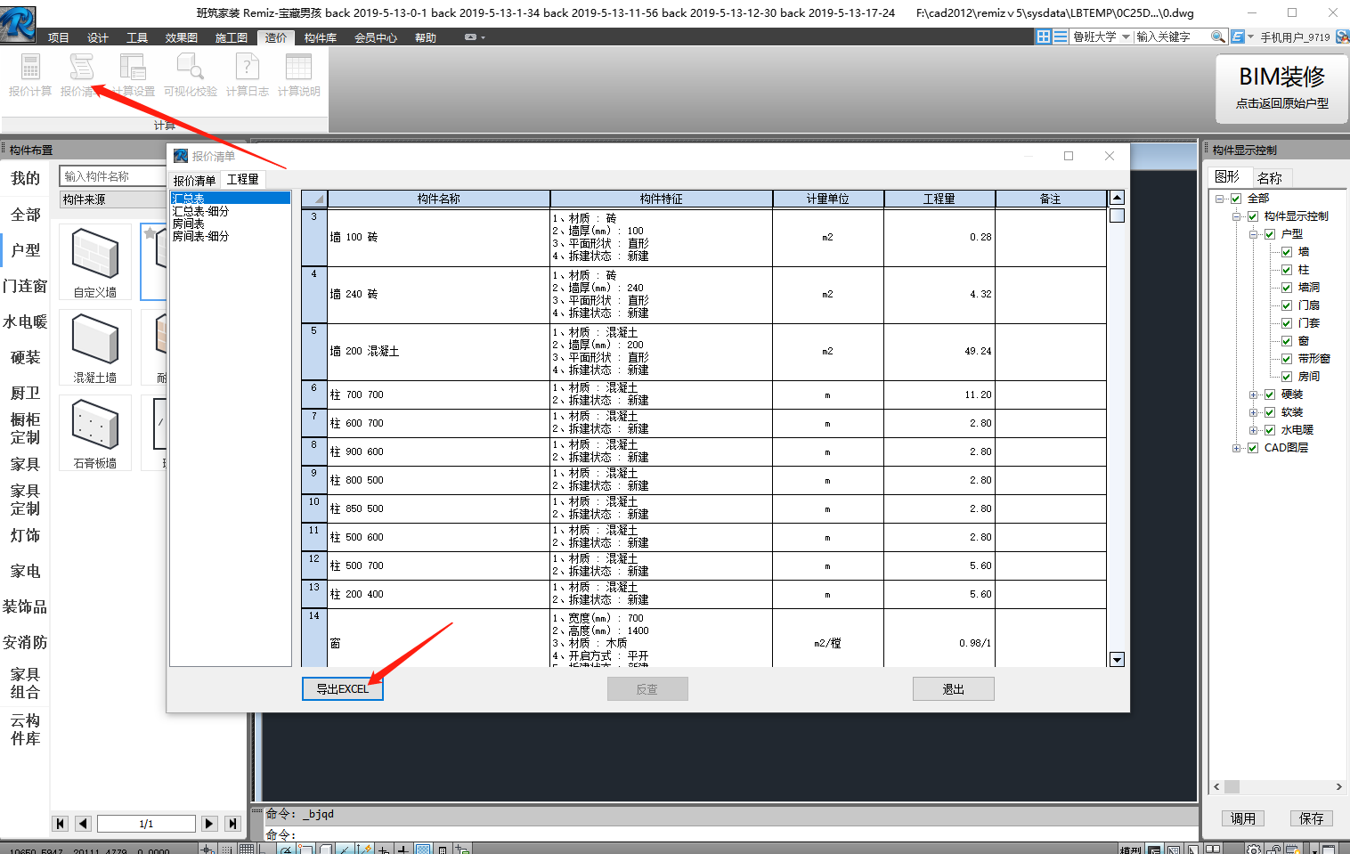Open the 造价 menu tab
Viewport: 1350px width, 854px height.
(276, 37)
